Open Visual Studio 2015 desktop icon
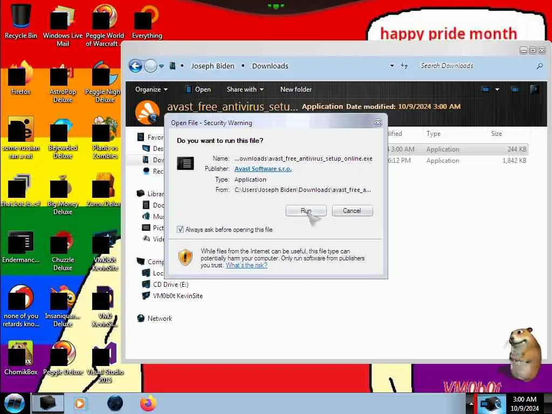The height and width of the screenshot is (414, 552). pos(105,363)
